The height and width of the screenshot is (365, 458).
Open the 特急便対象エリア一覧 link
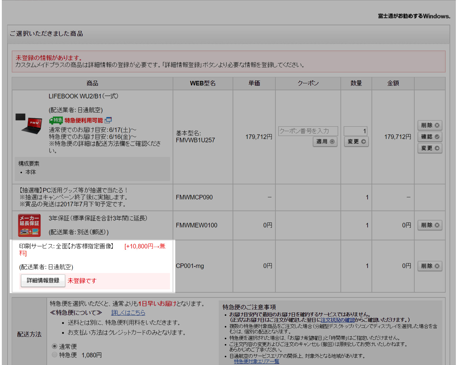coord(256,361)
